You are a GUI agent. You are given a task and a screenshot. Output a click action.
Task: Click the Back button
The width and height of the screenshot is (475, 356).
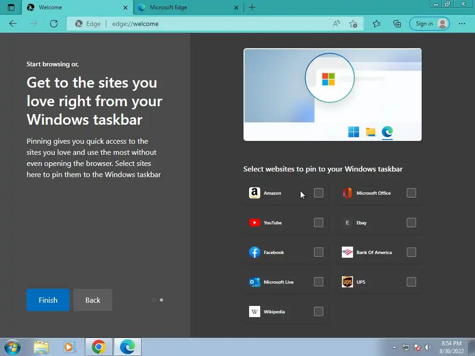pyautogui.click(x=93, y=300)
